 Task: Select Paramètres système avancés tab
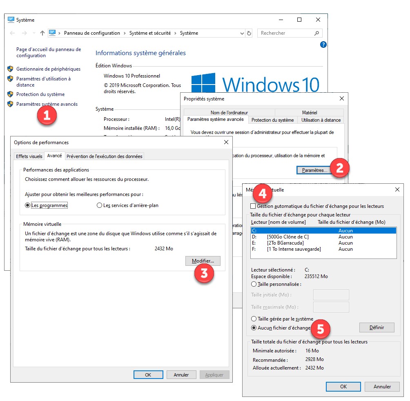[216, 120]
